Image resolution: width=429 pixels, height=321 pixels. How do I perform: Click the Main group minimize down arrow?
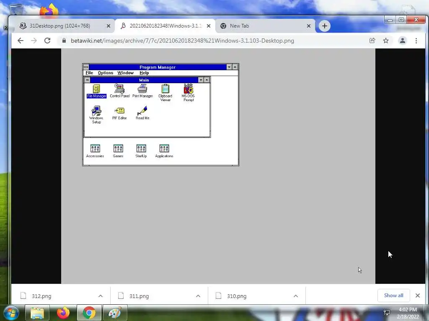coord(201,80)
